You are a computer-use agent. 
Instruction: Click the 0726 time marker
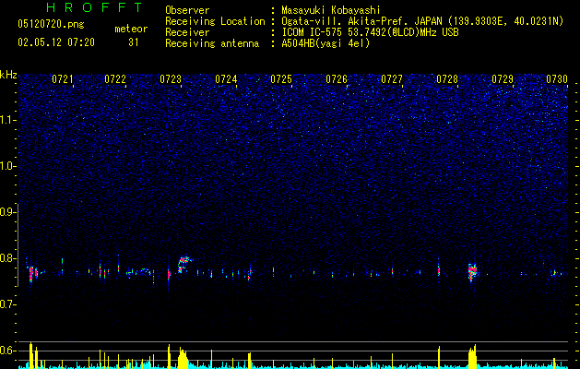pyautogui.click(x=337, y=78)
